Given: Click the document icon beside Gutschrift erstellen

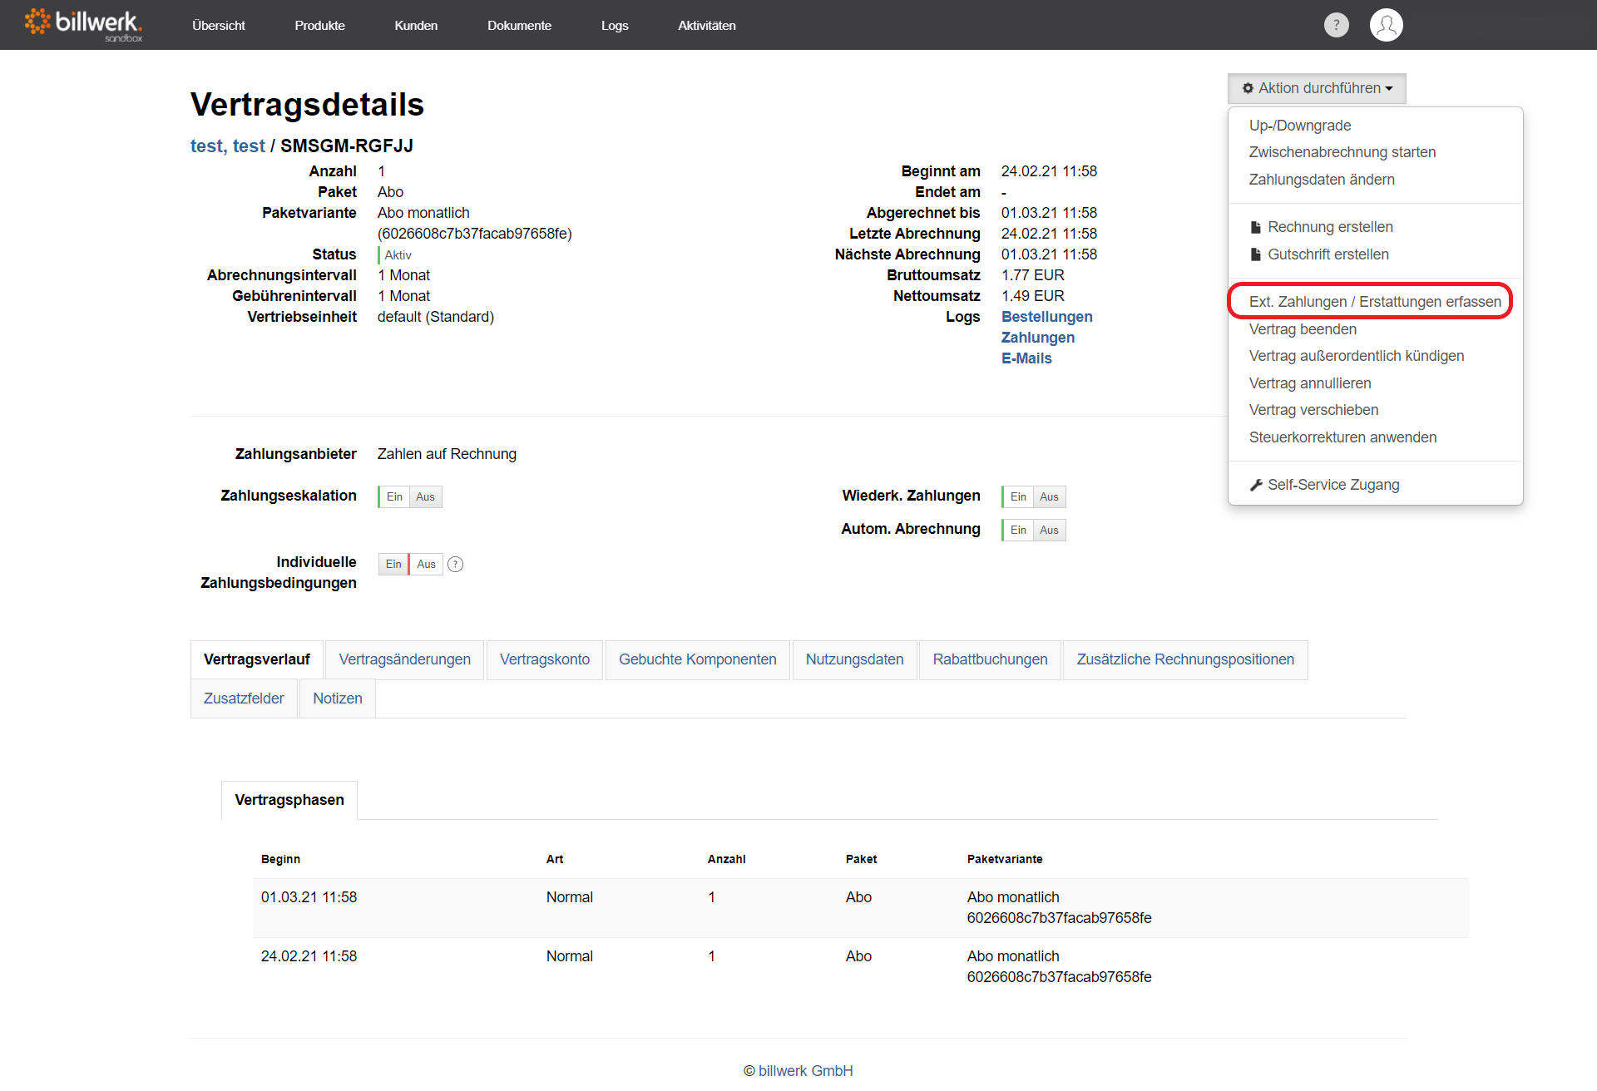Looking at the screenshot, I should pyautogui.click(x=1256, y=254).
